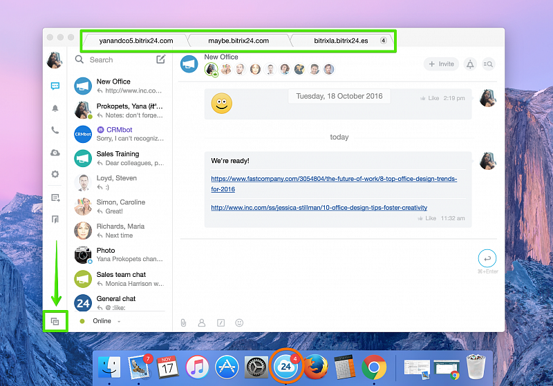Open the Online status dropdown

pyautogui.click(x=101, y=321)
